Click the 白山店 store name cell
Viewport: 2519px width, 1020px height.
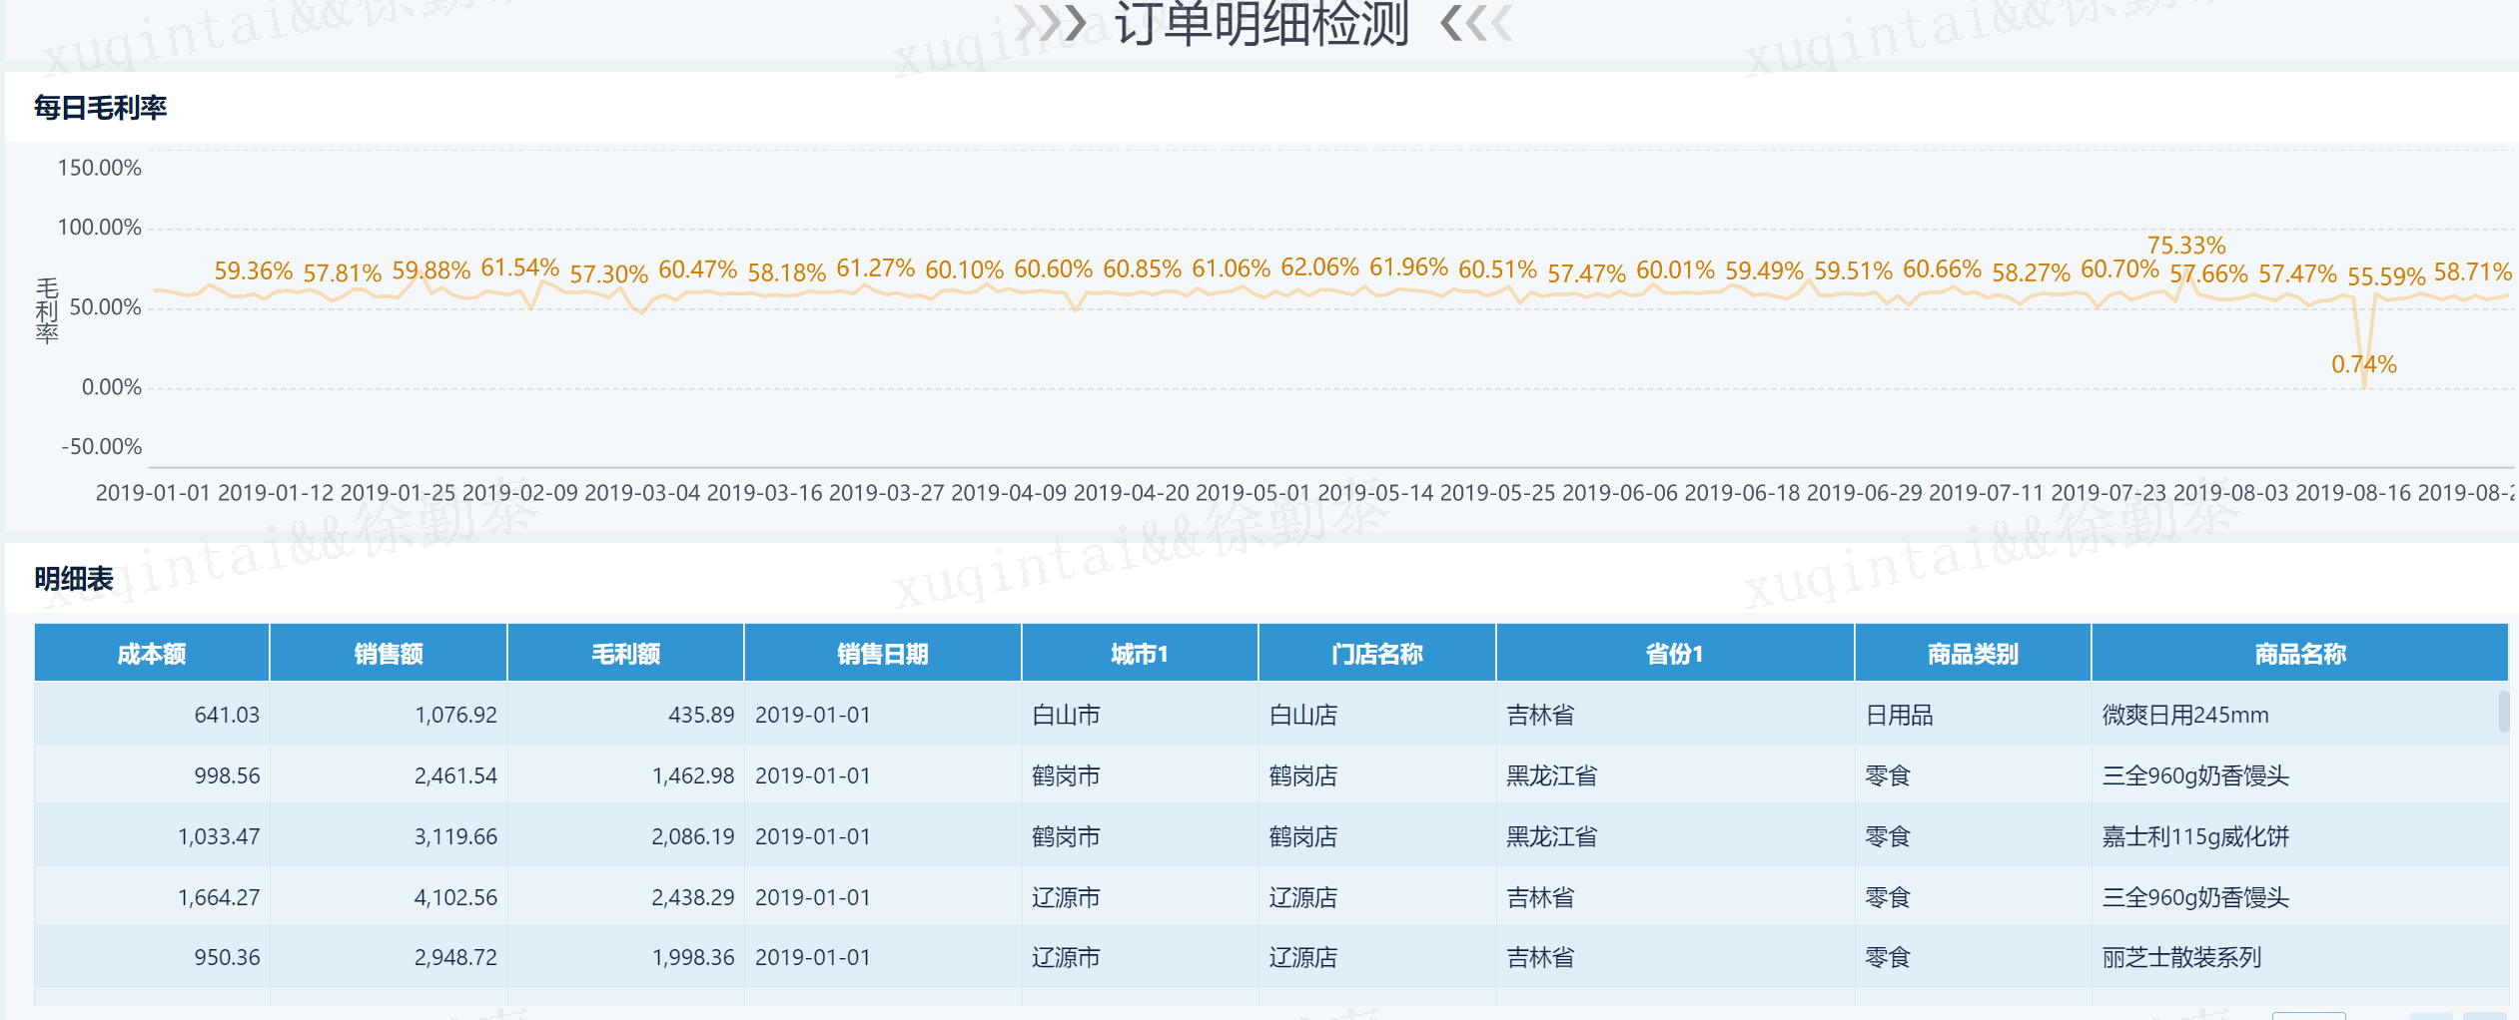(x=1302, y=715)
